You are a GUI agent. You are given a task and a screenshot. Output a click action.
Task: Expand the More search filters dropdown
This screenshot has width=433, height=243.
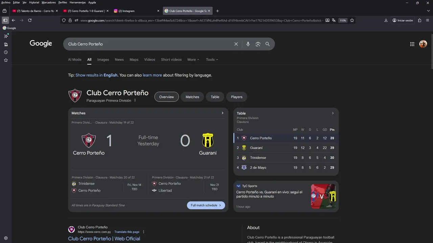193,59
